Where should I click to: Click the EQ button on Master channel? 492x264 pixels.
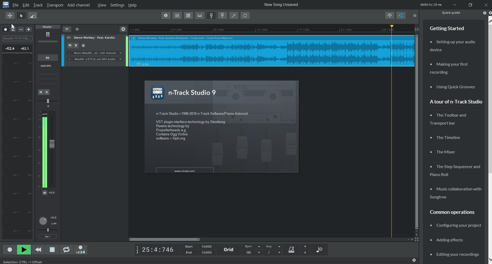pyautogui.click(x=48, y=58)
